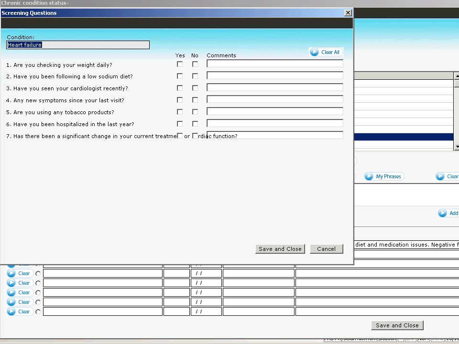Check No for checking weight daily
The image size is (459, 344).
tap(195, 64)
